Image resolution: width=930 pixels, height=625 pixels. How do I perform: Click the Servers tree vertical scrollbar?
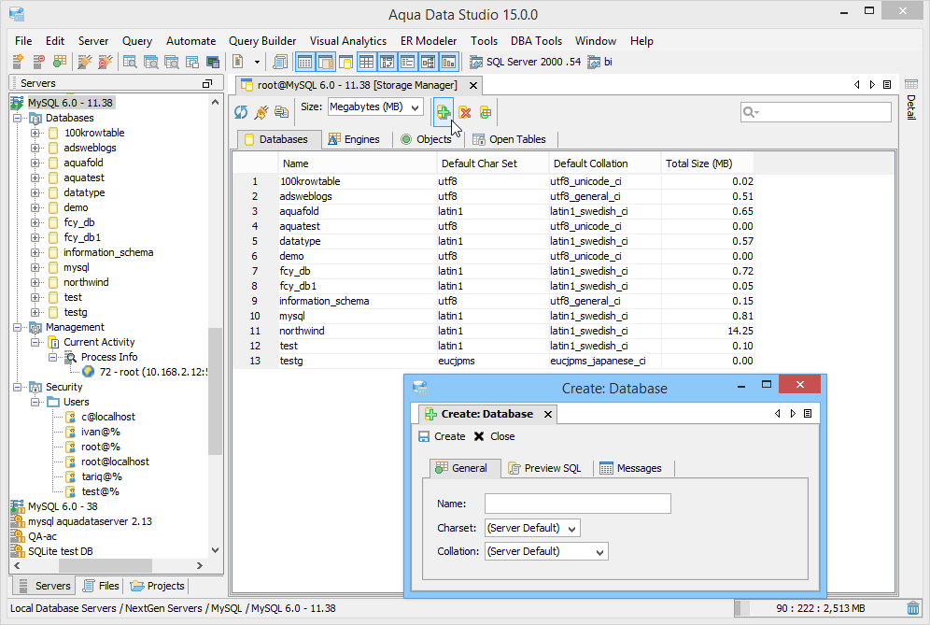coord(216,390)
